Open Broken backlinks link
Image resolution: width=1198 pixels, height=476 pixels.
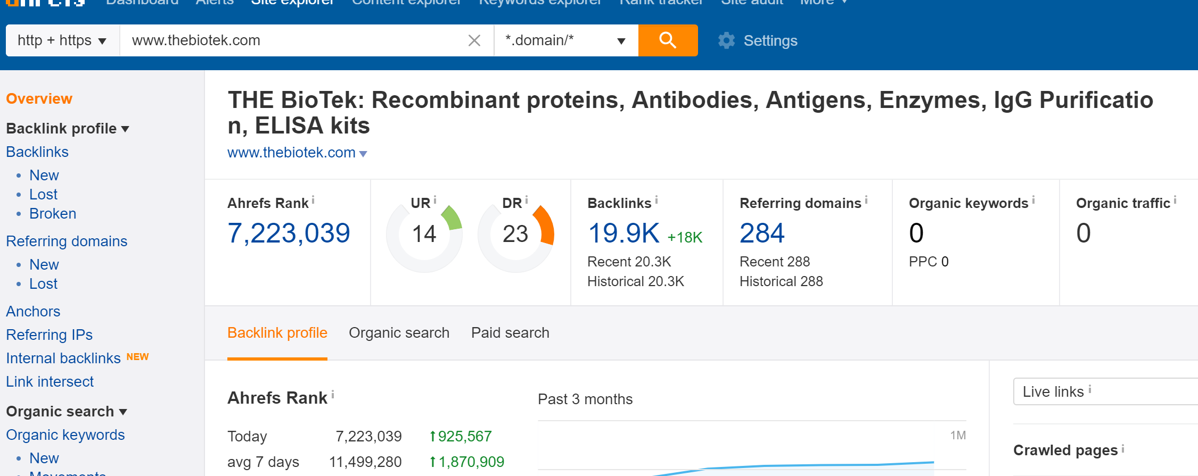point(53,214)
